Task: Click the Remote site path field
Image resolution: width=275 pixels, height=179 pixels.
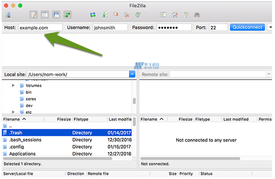Action: coord(218,75)
